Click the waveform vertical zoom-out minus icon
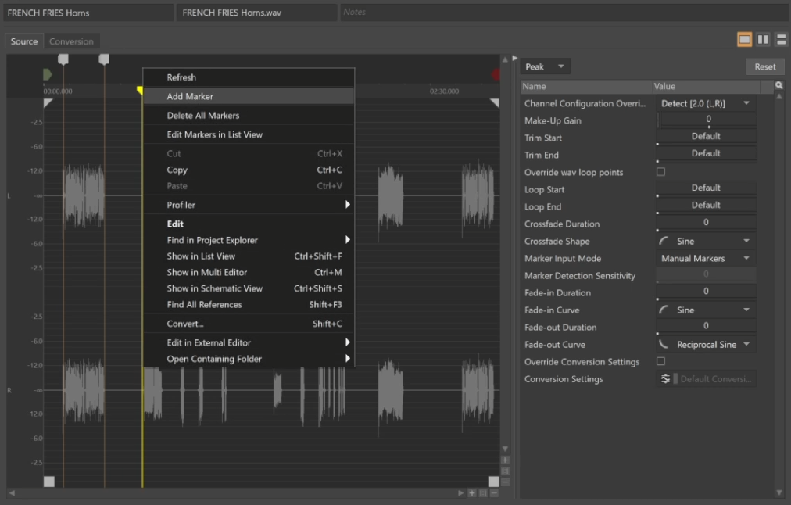Screen dimensions: 791x505 505,482
